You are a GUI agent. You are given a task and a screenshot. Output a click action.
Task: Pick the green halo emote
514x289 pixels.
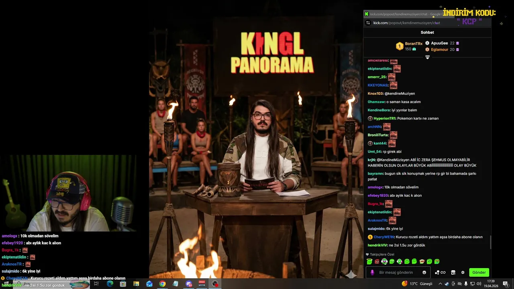coord(369,261)
